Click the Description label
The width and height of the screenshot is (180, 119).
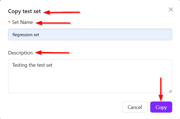tap(20, 53)
